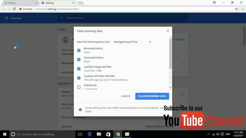Switch to Chrome in the taskbar
This screenshot has width=246, height=138.
pyautogui.click(x=118, y=134)
